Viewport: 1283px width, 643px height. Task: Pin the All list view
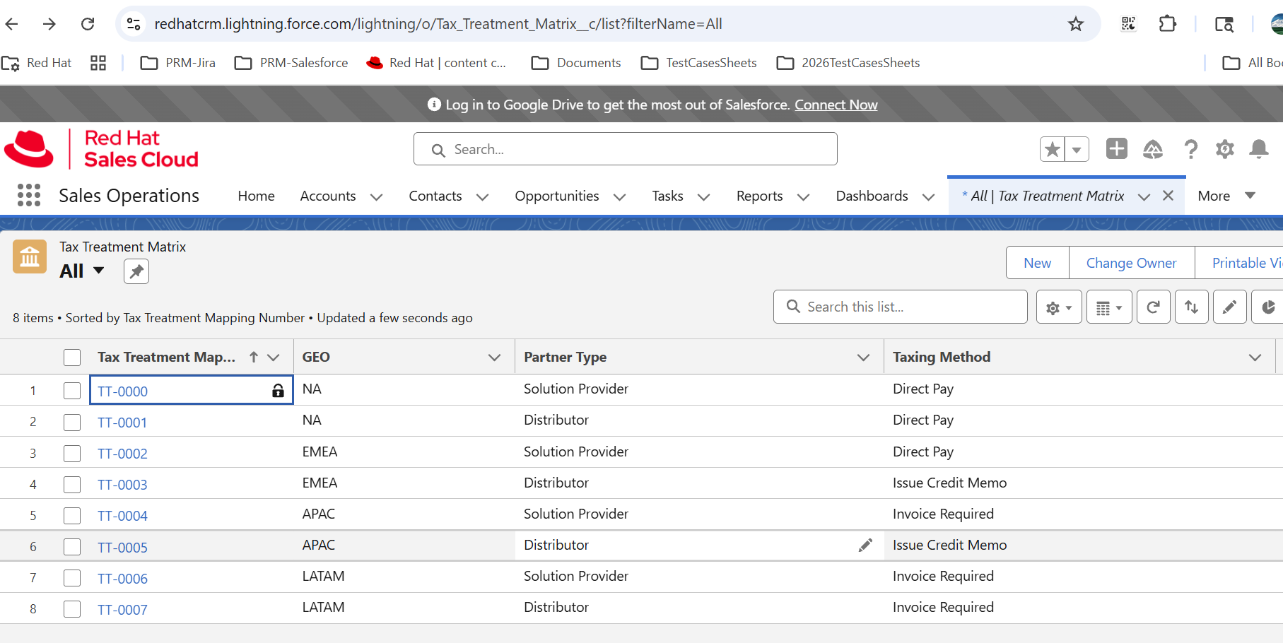[136, 271]
